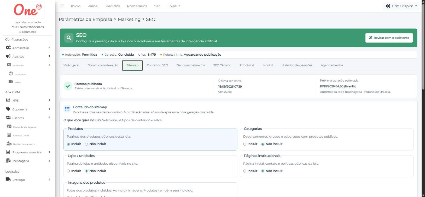
Task: Switch to the Dados estruturados tab
Action: point(191,65)
